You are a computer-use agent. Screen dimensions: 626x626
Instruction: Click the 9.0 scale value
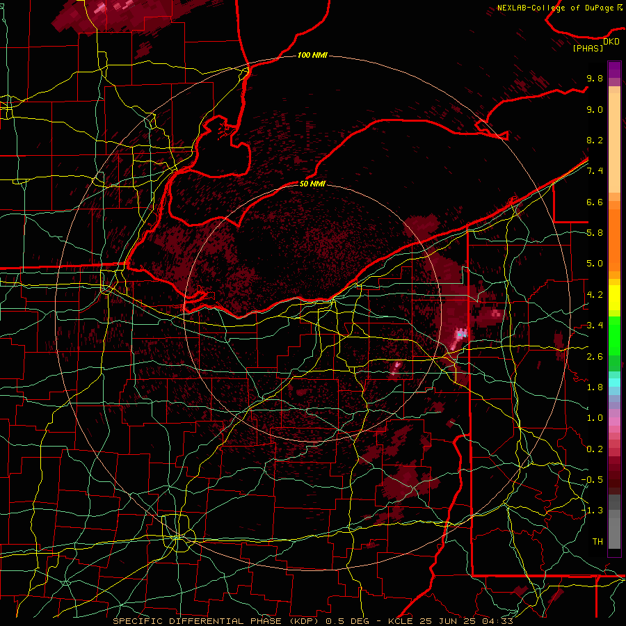tap(595, 109)
